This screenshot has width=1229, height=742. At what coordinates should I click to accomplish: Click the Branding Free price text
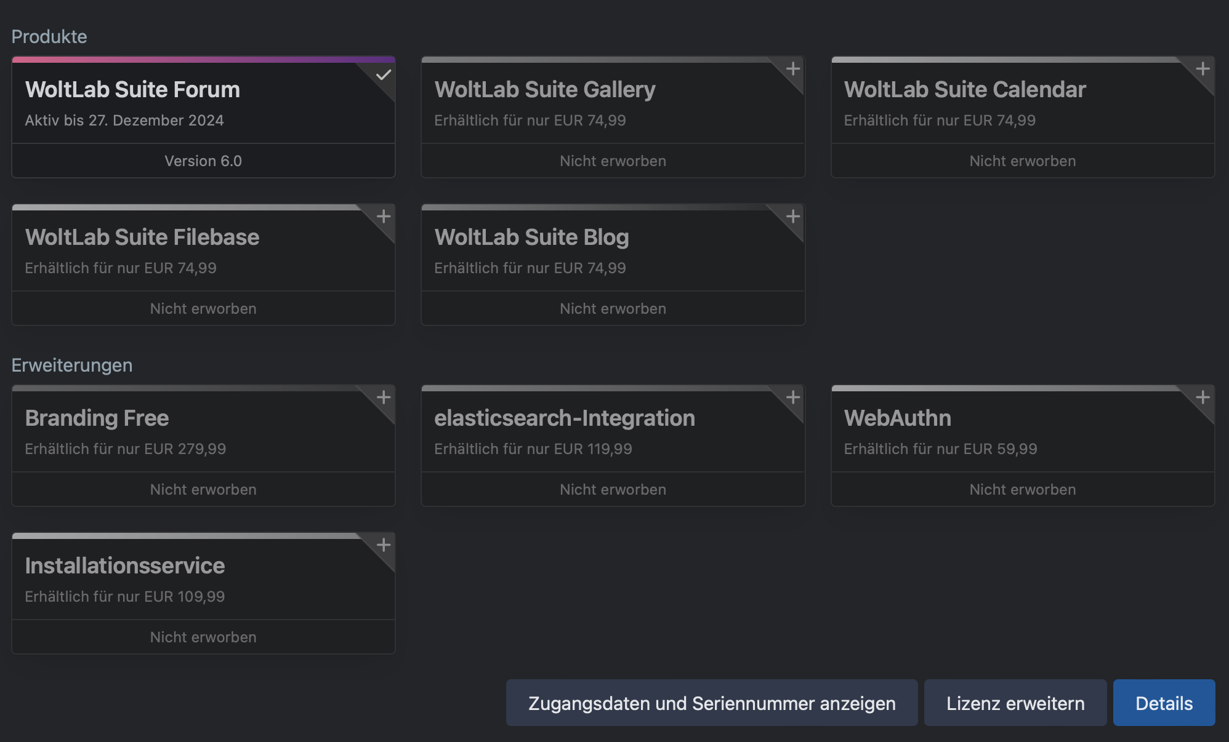pyautogui.click(x=126, y=449)
